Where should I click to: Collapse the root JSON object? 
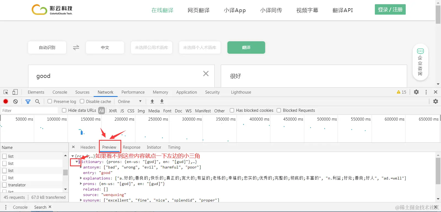[72, 156]
